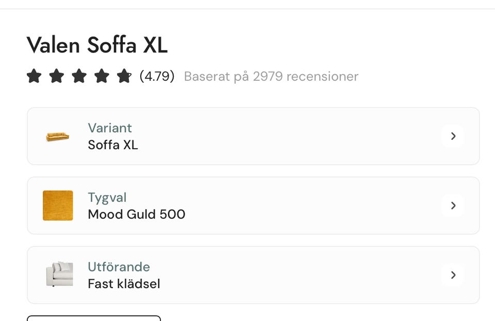495x321 pixels.
Task: Click the (4.79) rating score
Action: [157, 77]
